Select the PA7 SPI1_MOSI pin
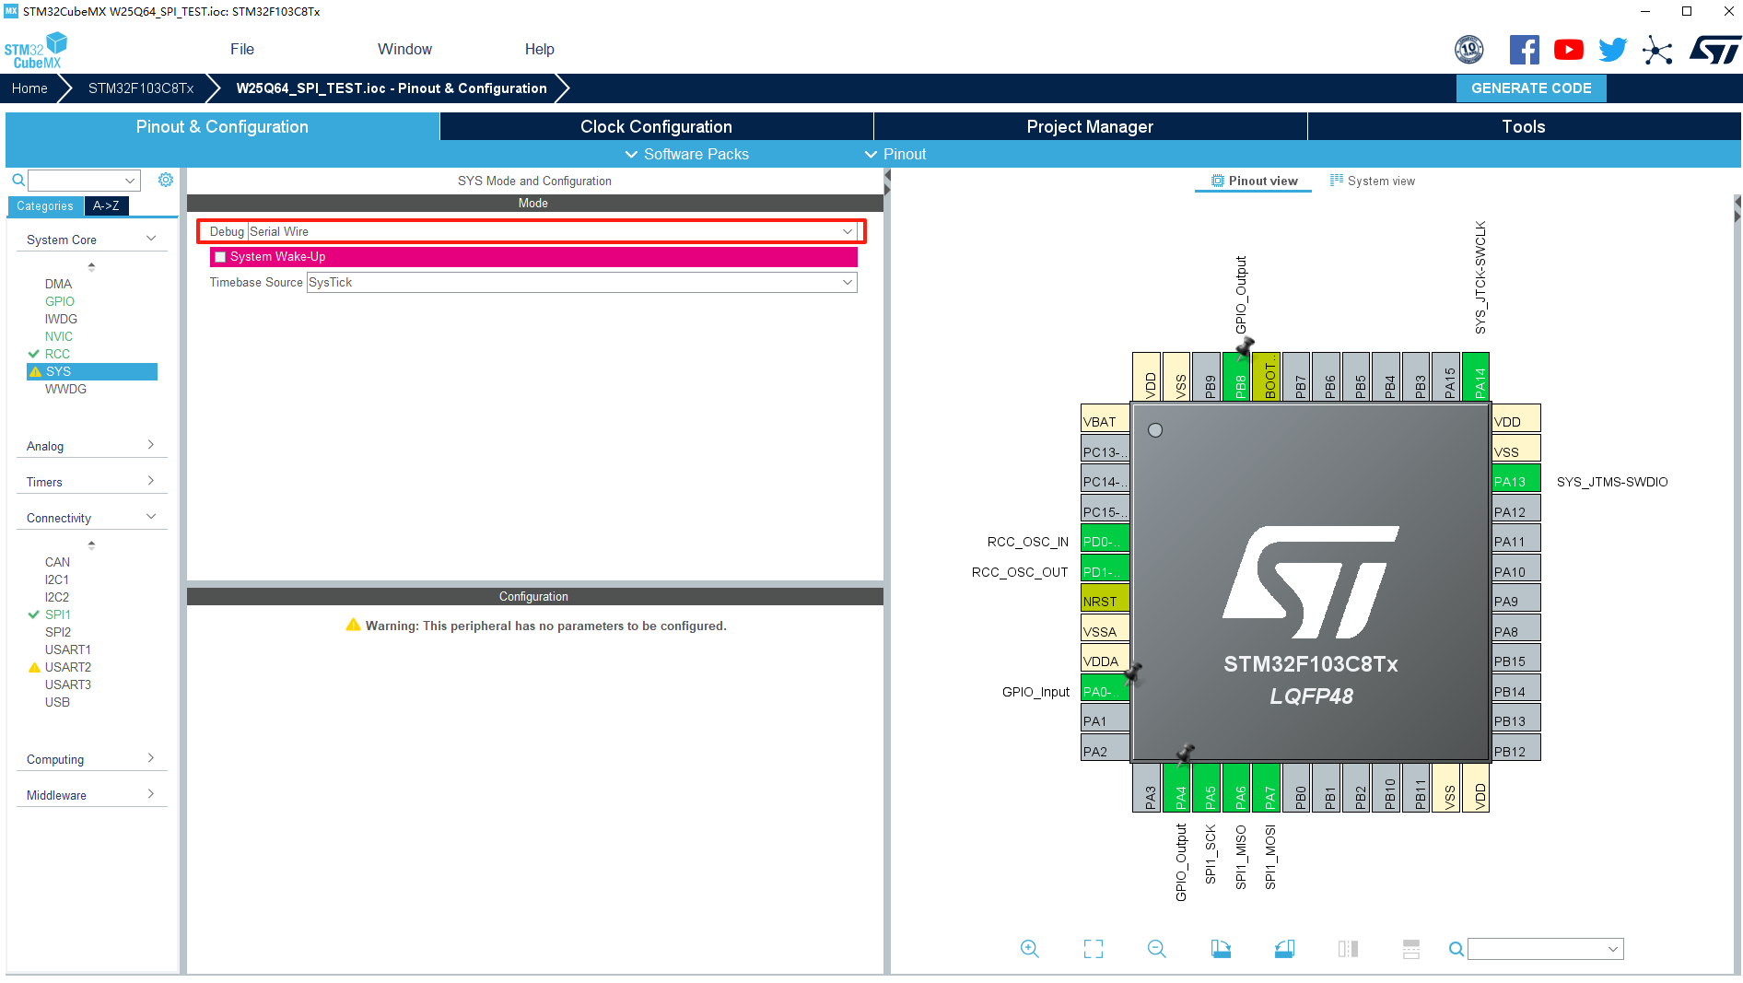 [x=1266, y=788]
